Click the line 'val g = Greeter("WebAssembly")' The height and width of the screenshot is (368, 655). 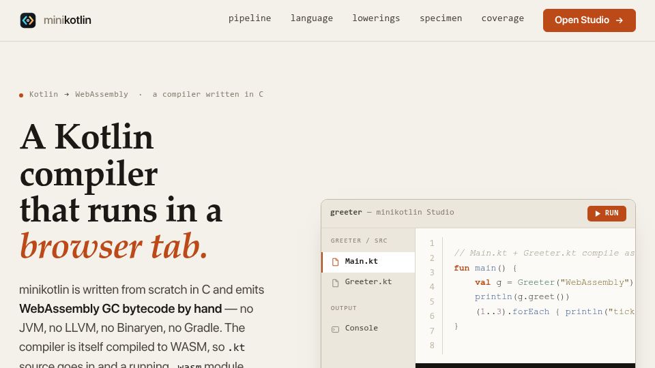click(554, 282)
